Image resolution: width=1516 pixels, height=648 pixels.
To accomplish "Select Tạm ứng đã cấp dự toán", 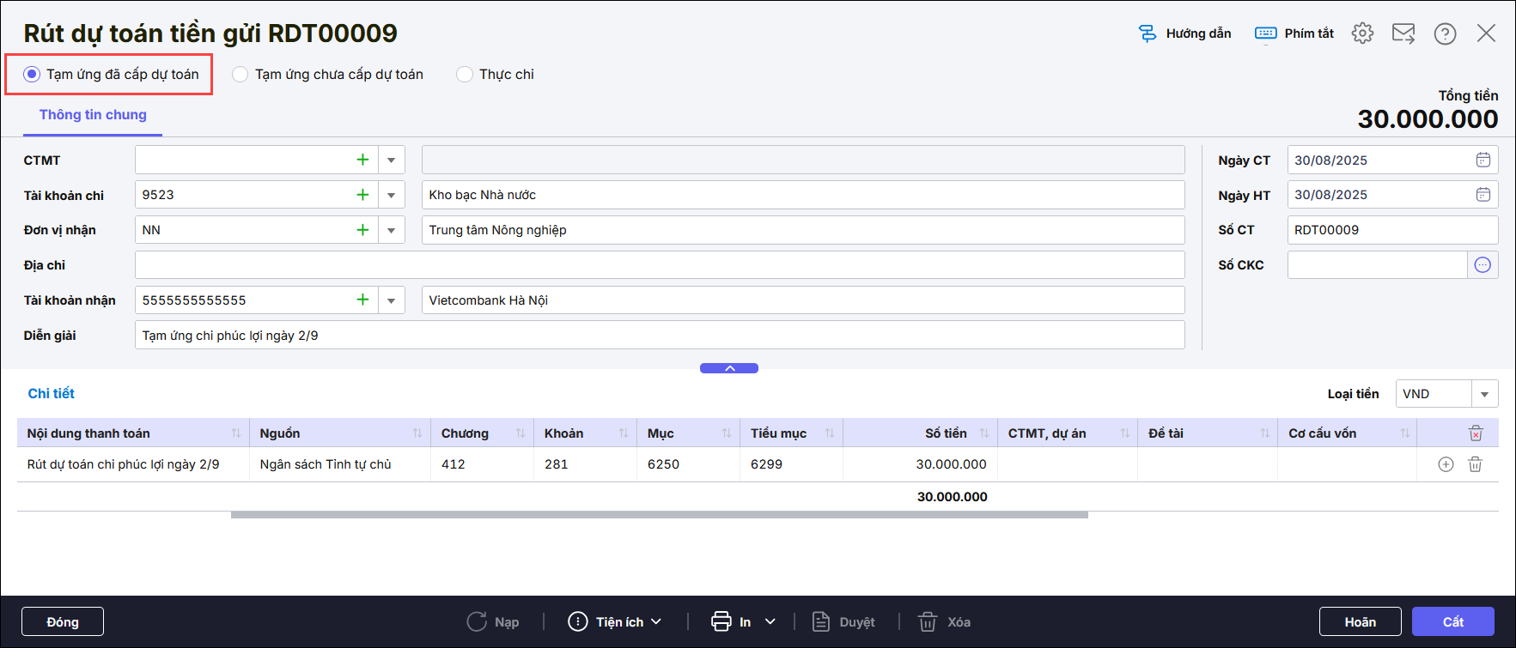I will (33, 75).
